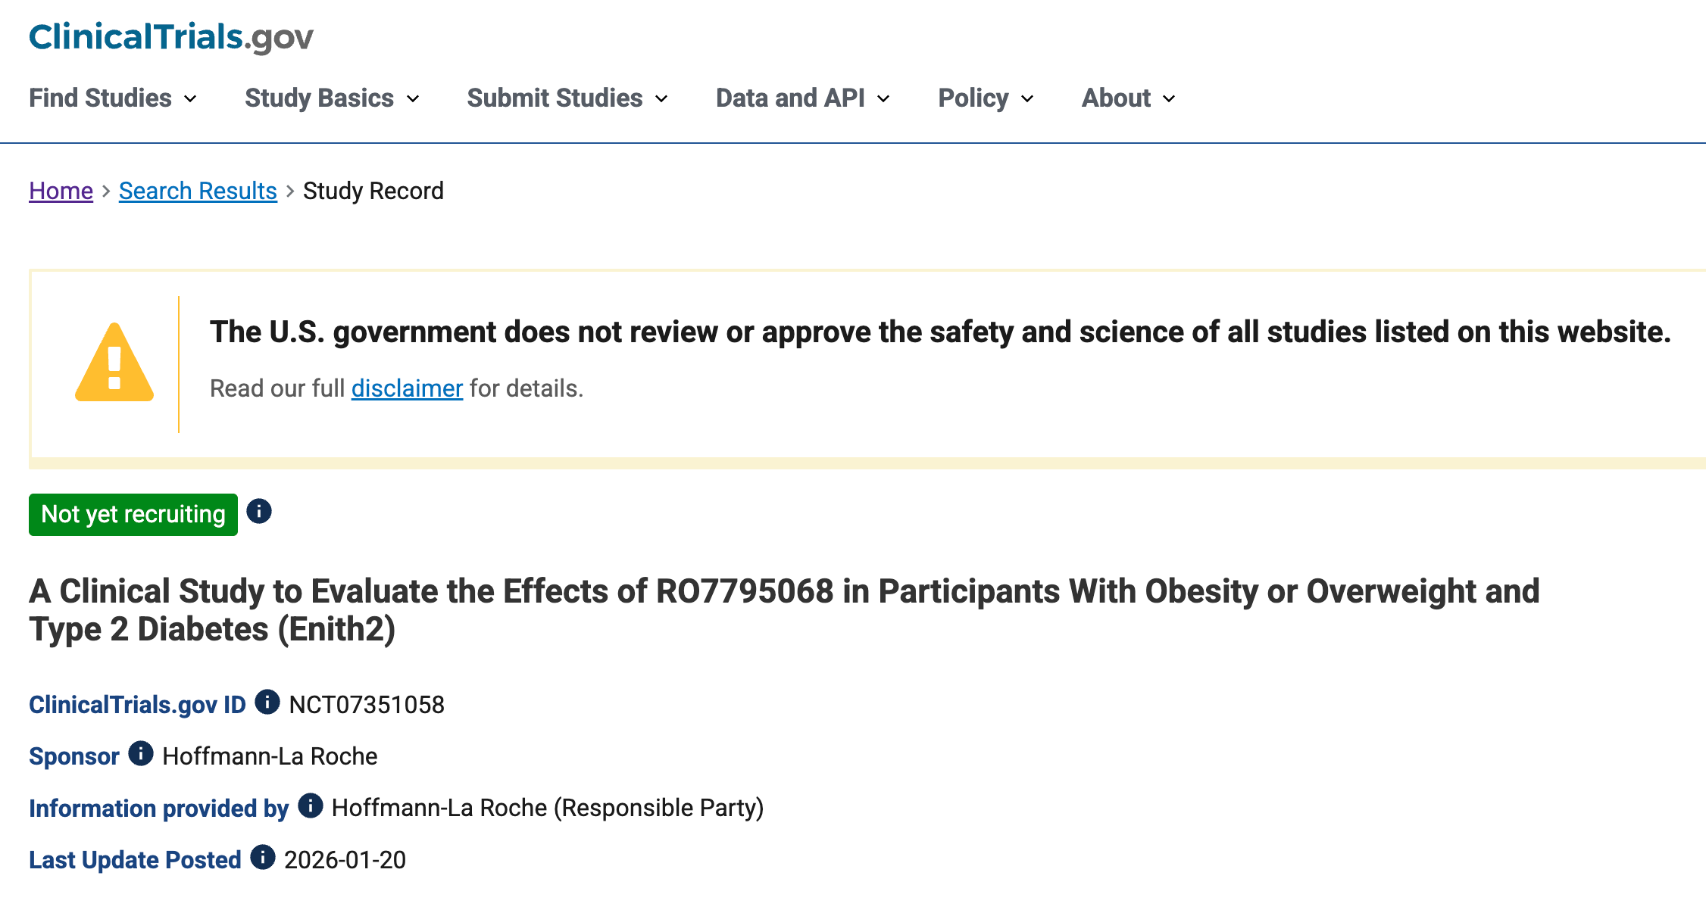Click the NCT07351058 study ID text
This screenshot has height=913, width=1706.
[x=367, y=705]
